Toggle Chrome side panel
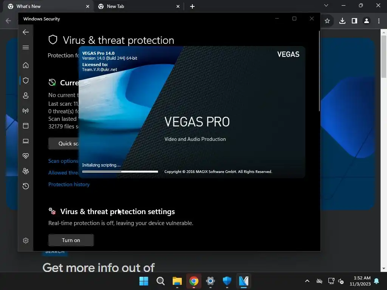This screenshot has height=290, width=387. pos(354,21)
